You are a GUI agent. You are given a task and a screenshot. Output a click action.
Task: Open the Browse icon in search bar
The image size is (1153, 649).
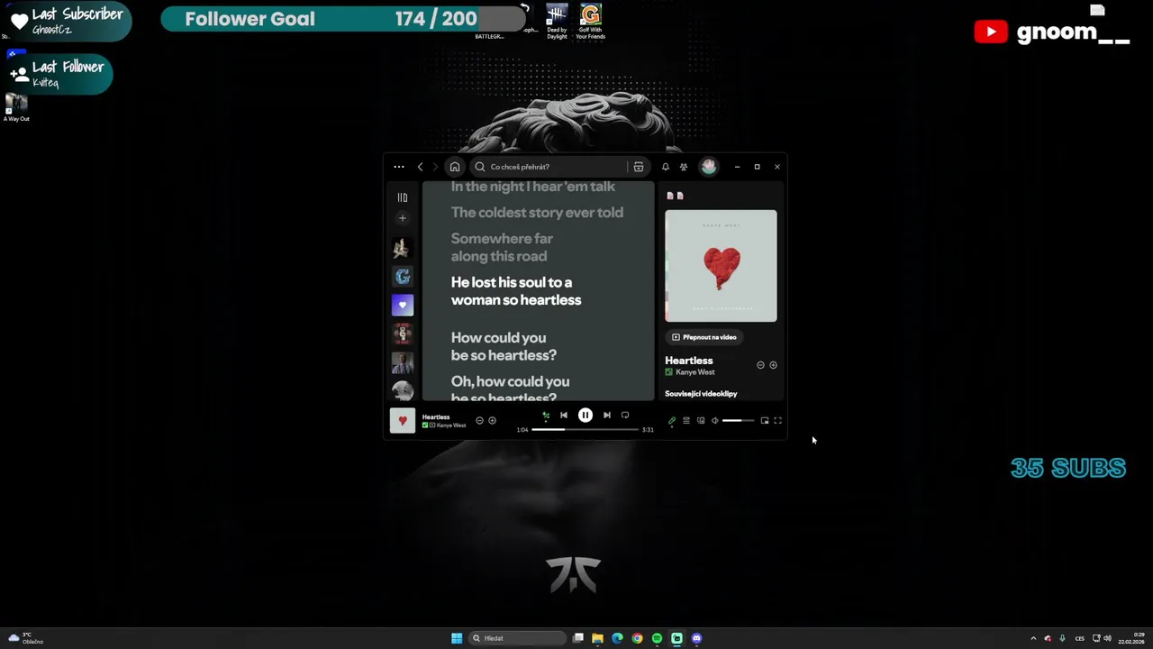coord(639,167)
